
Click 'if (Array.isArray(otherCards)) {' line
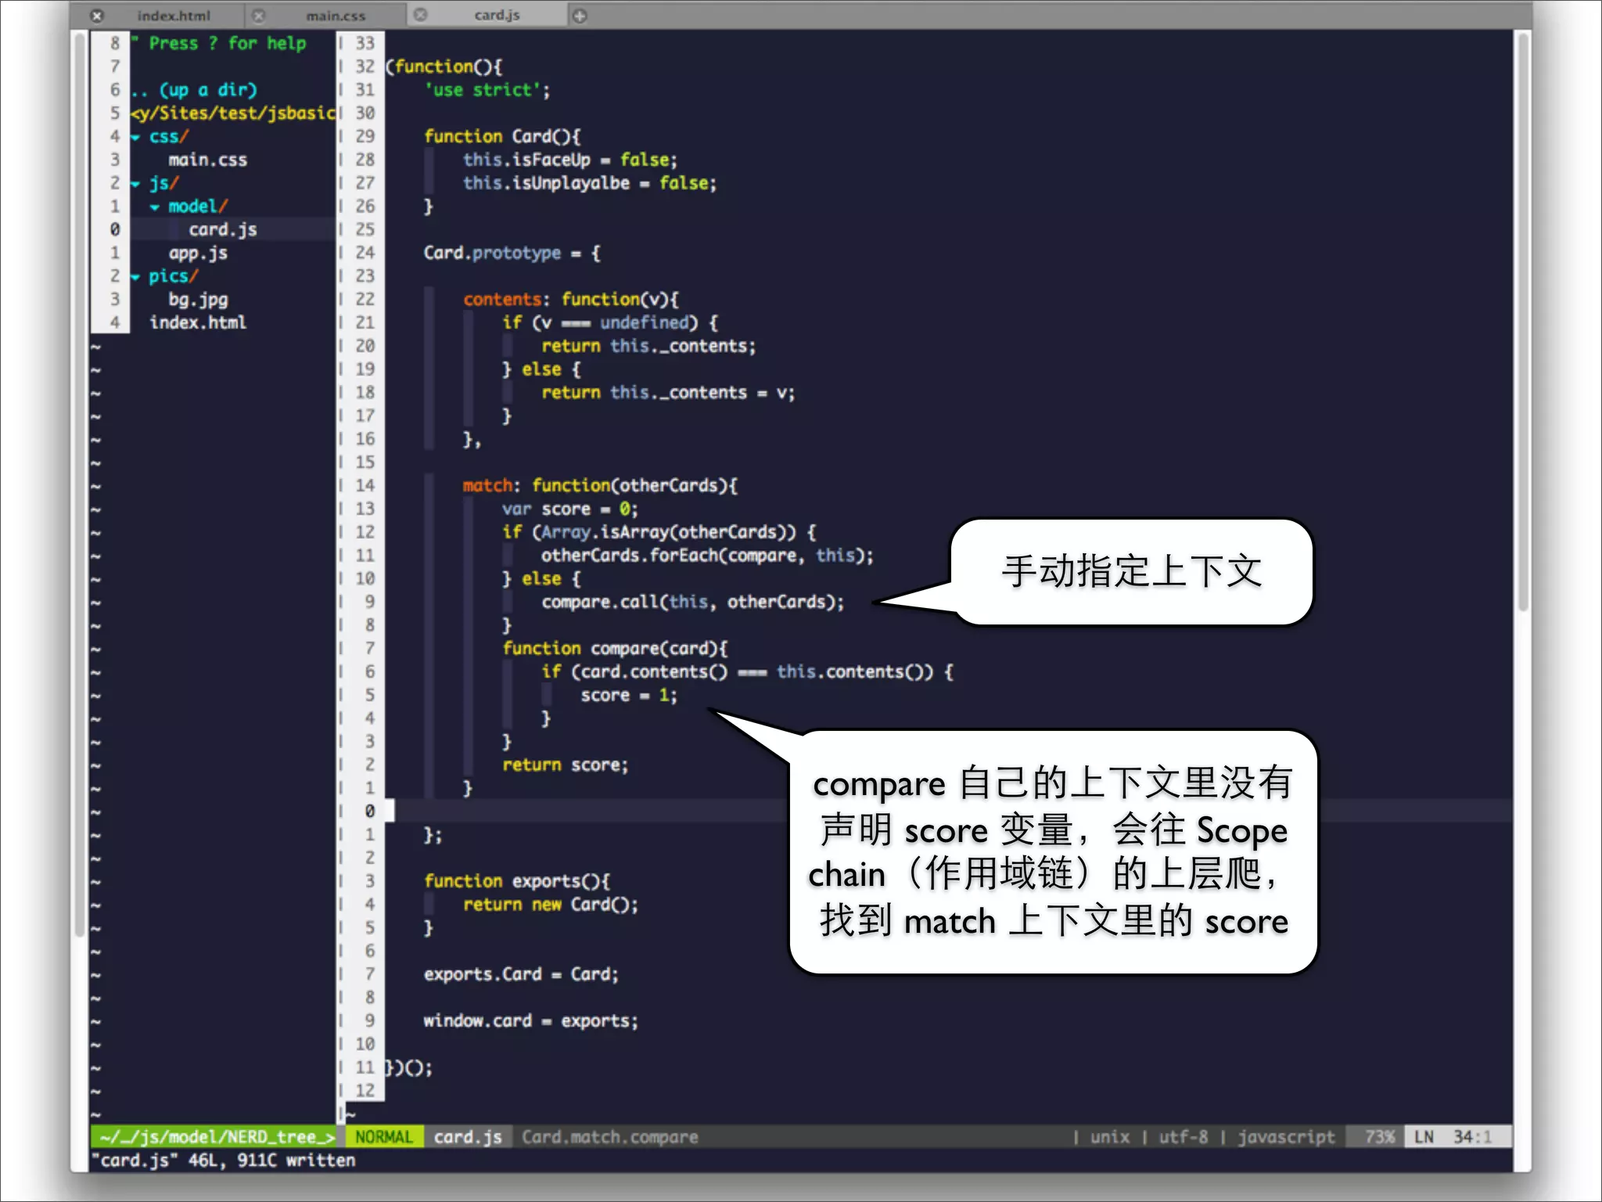coord(659,533)
